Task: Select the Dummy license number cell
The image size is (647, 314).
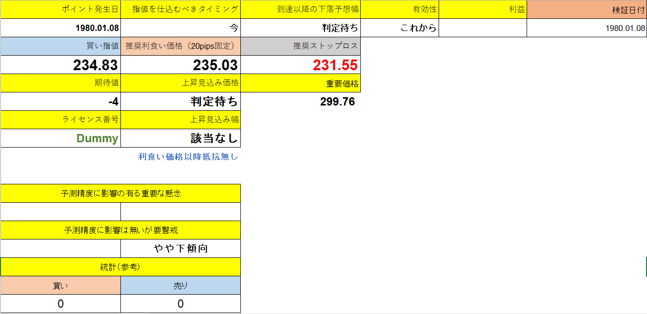Action: pyautogui.click(x=60, y=138)
